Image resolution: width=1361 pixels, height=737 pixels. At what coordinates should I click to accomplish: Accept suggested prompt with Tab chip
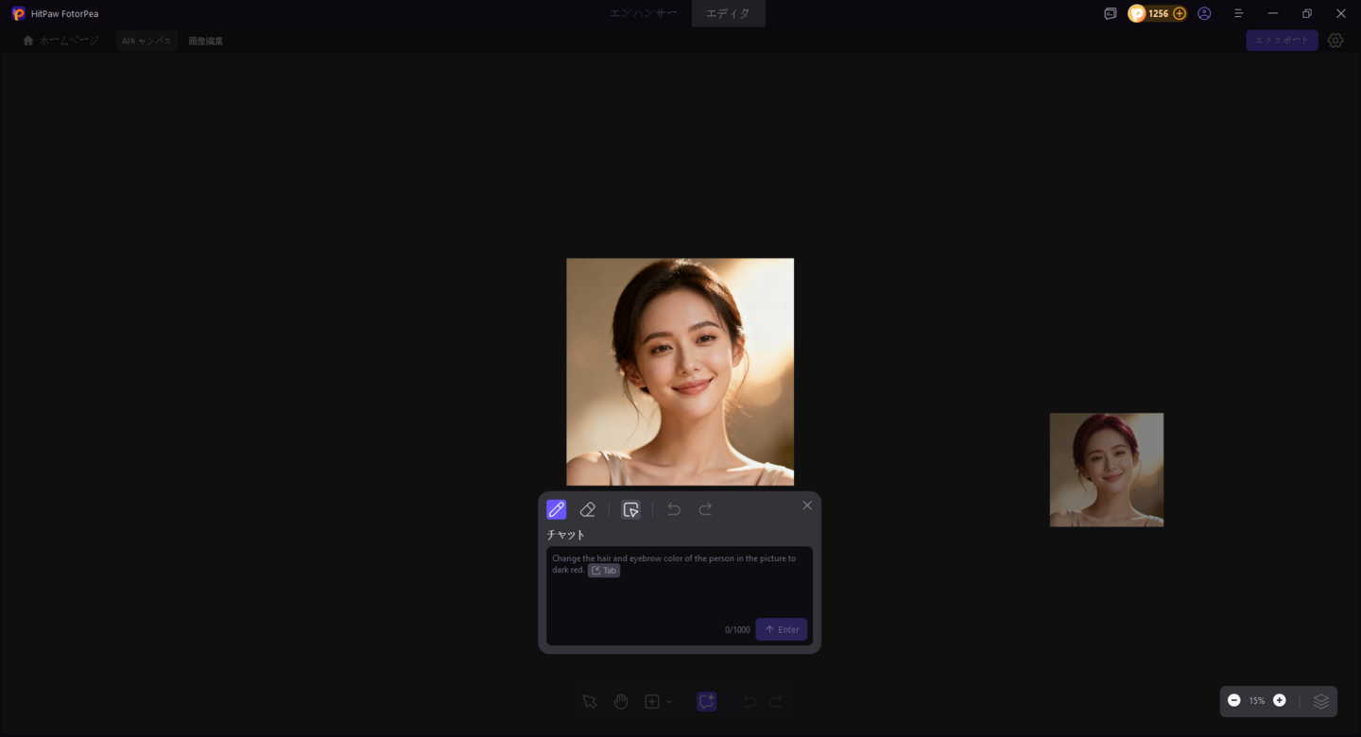[604, 571]
